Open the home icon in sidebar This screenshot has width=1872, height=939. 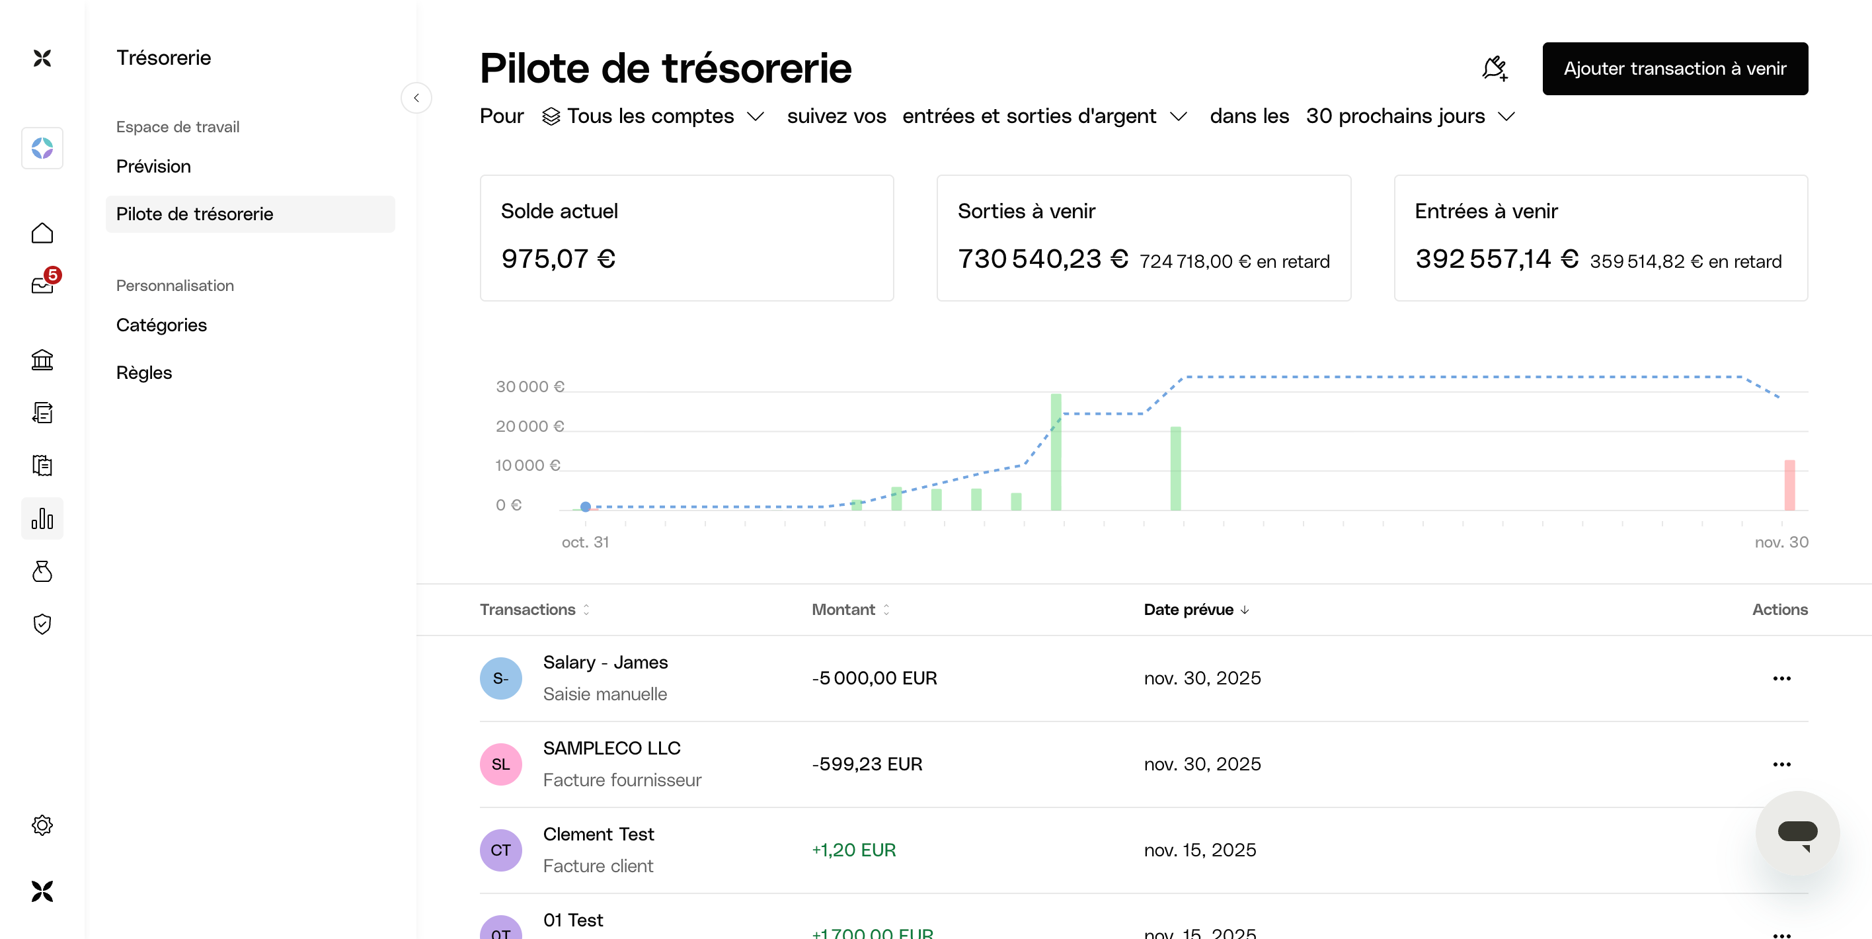coord(42,233)
